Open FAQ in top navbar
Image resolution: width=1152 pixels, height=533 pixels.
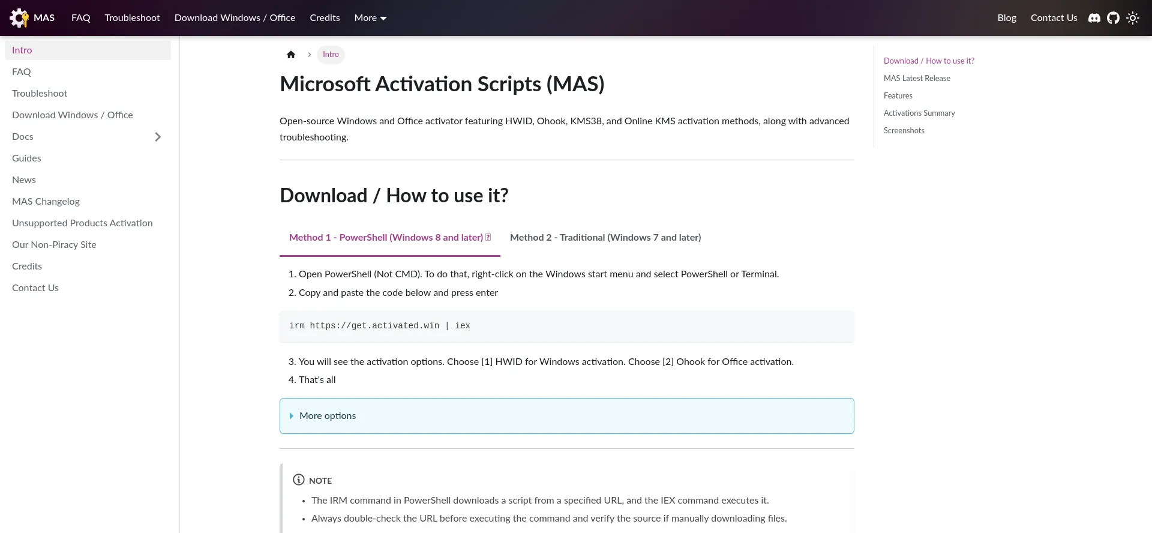pyautogui.click(x=81, y=18)
